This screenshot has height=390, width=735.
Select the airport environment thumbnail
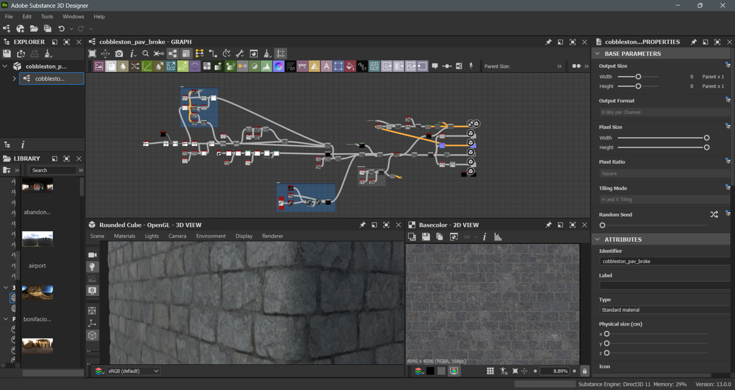click(37, 239)
